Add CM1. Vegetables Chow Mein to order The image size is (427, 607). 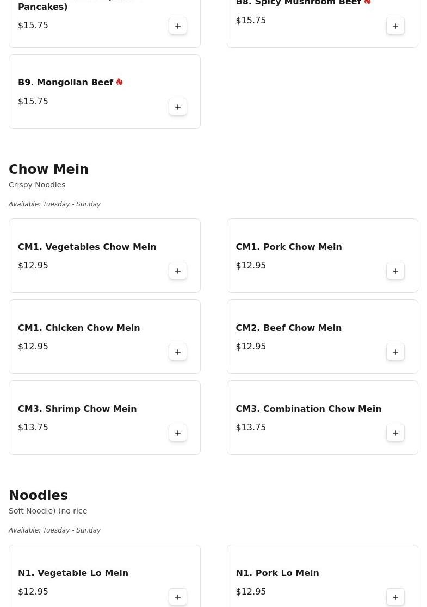click(x=178, y=271)
